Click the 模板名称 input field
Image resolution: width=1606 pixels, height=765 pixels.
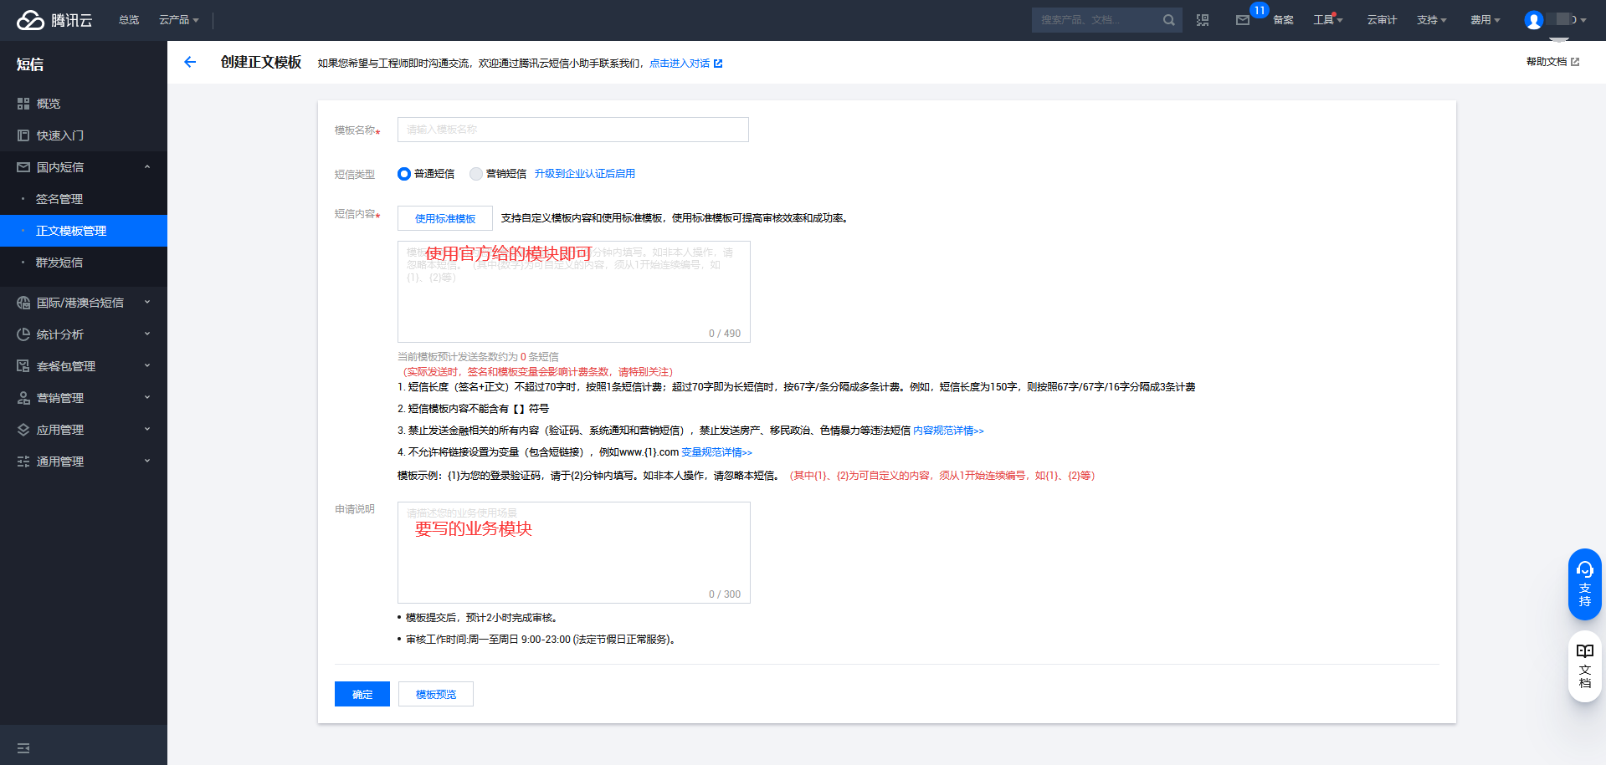click(572, 130)
